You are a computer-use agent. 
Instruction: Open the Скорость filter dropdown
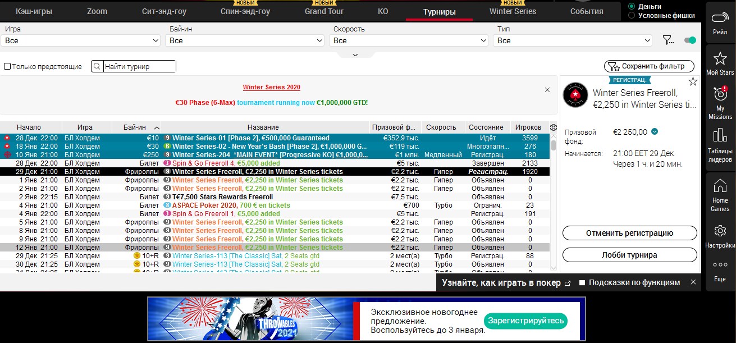click(x=409, y=40)
